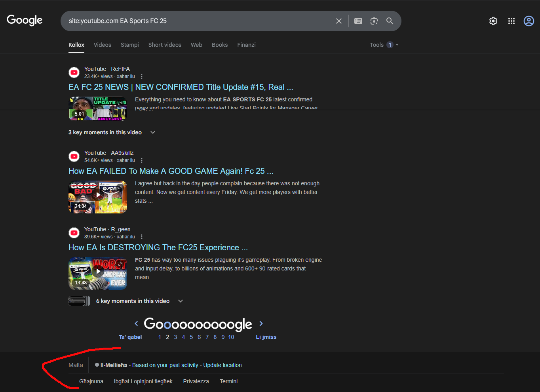Go to results page 5

tap(191, 337)
